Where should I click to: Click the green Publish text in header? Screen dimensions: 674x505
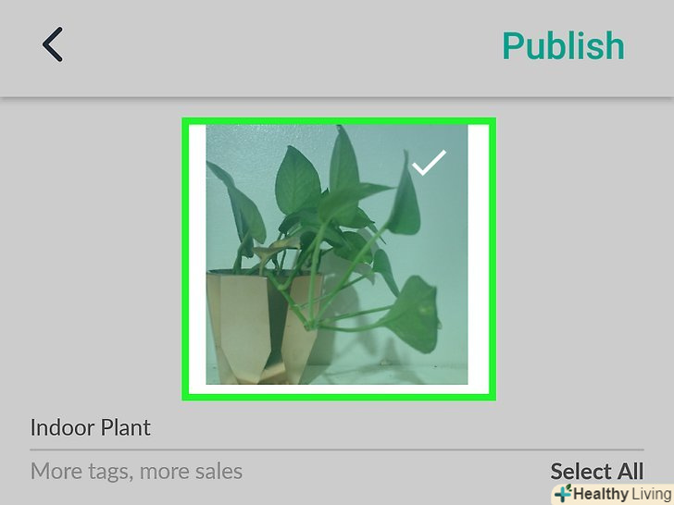tap(563, 45)
